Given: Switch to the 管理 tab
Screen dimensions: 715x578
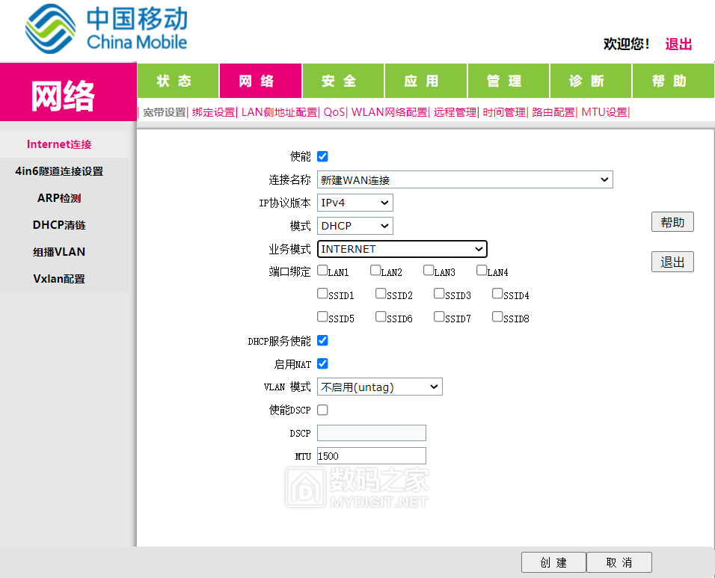Looking at the screenshot, I should coord(509,81).
